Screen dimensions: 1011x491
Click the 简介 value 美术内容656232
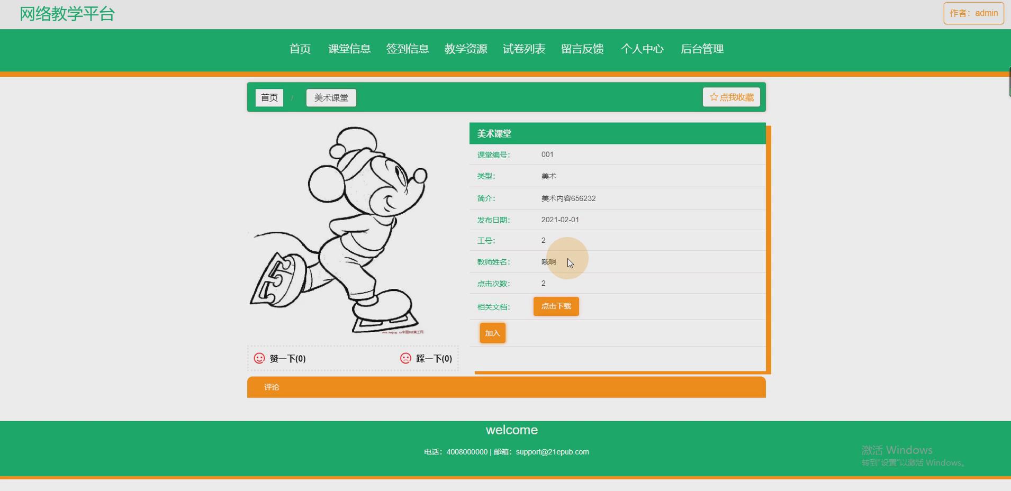pyautogui.click(x=568, y=198)
